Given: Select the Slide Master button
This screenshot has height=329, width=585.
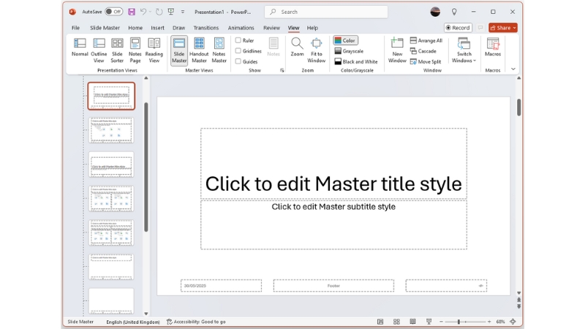Looking at the screenshot, I should [179, 50].
